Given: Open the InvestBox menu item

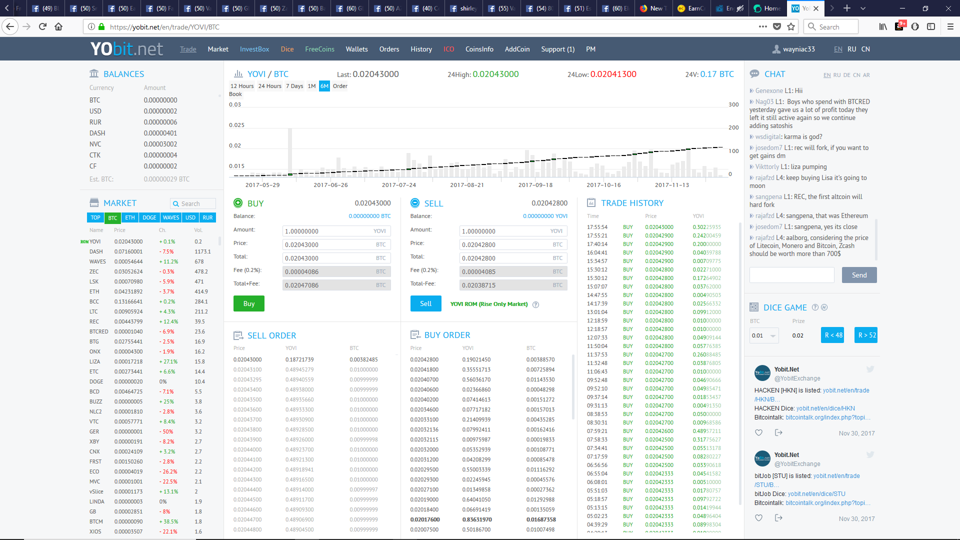Looking at the screenshot, I should pyautogui.click(x=254, y=49).
